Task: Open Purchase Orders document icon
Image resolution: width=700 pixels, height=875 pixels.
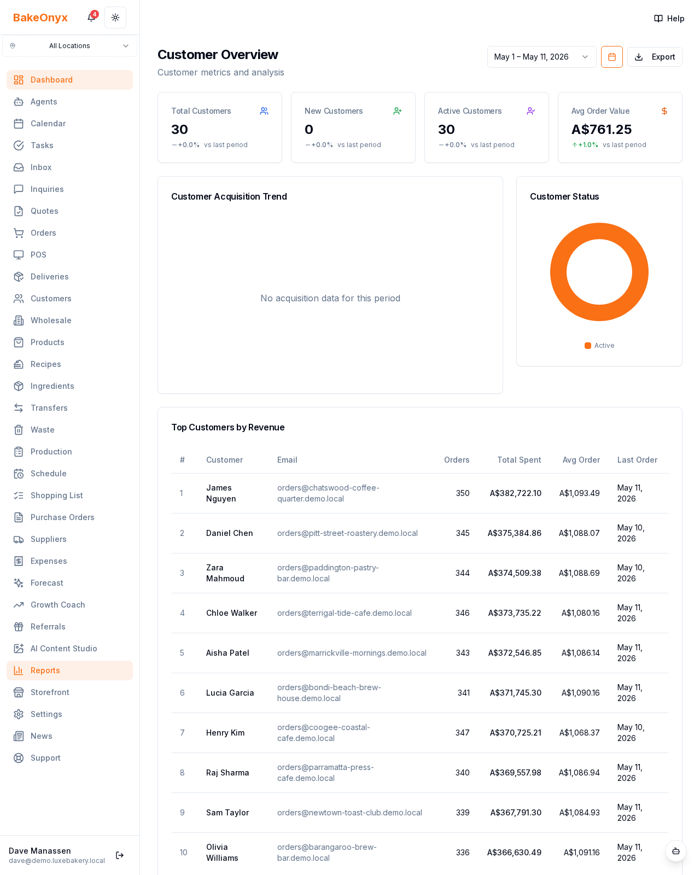Action: [x=19, y=517]
